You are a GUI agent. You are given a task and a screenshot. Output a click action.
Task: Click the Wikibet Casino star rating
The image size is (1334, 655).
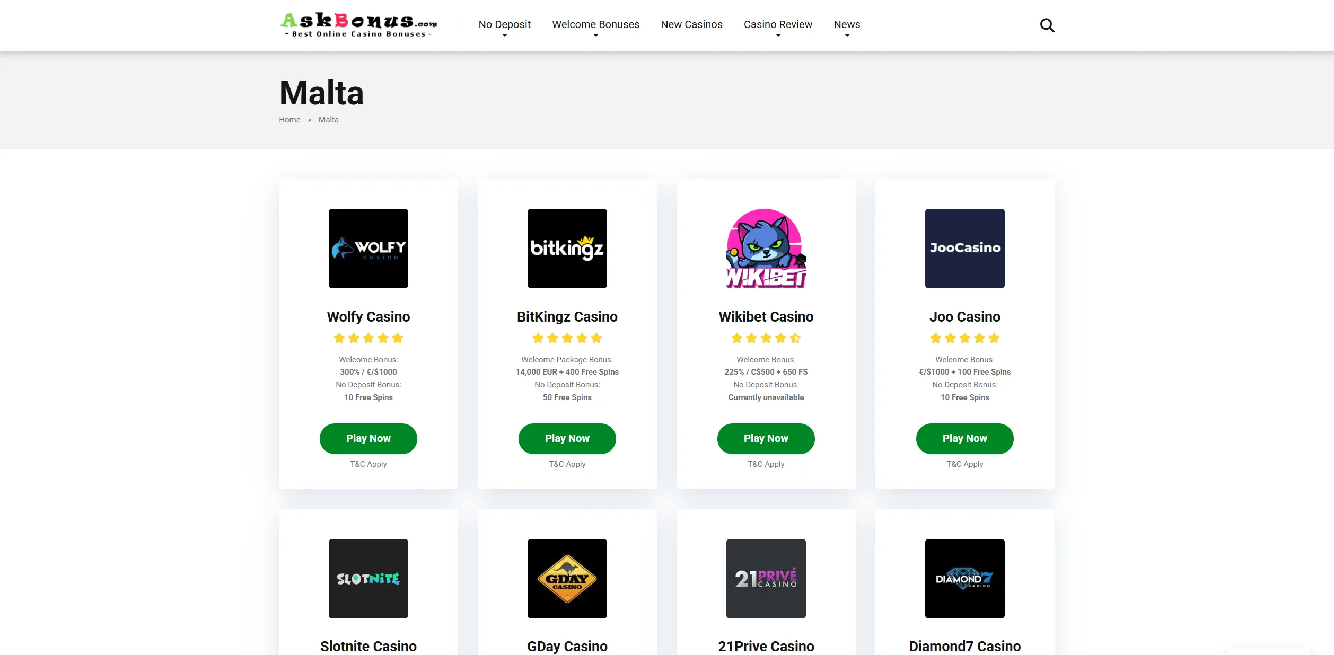[x=766, y=338]
